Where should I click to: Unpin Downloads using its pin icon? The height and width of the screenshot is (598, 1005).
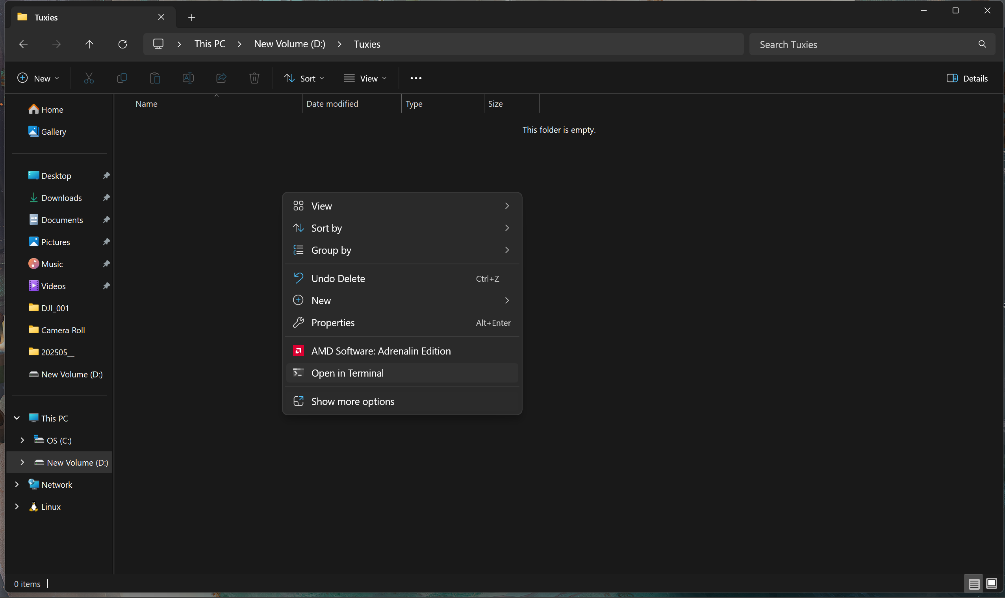(106, 198)
